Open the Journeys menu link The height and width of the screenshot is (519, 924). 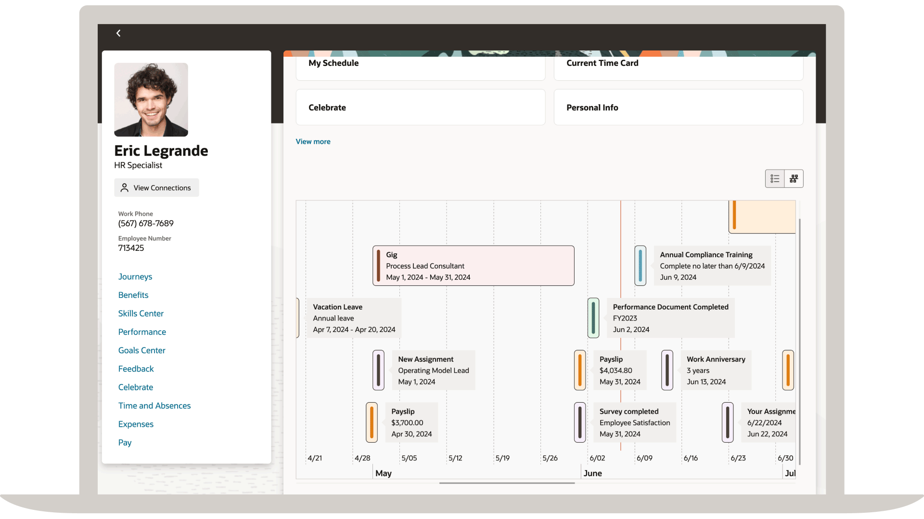click(x=135, y=277)
